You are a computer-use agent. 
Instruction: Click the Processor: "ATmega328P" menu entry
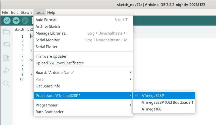pos(83,96)
